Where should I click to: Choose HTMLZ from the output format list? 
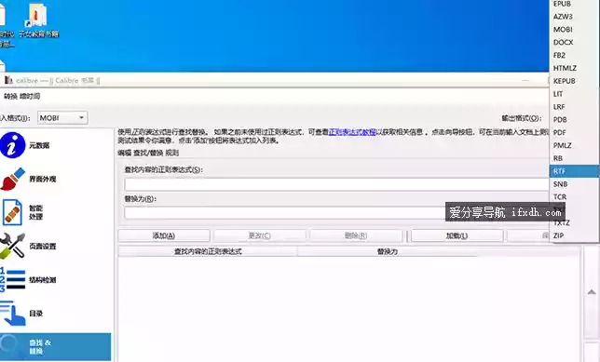pos(574,68)
